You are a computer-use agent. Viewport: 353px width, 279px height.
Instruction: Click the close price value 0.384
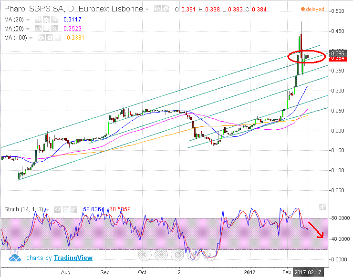[x=259, y=10]
